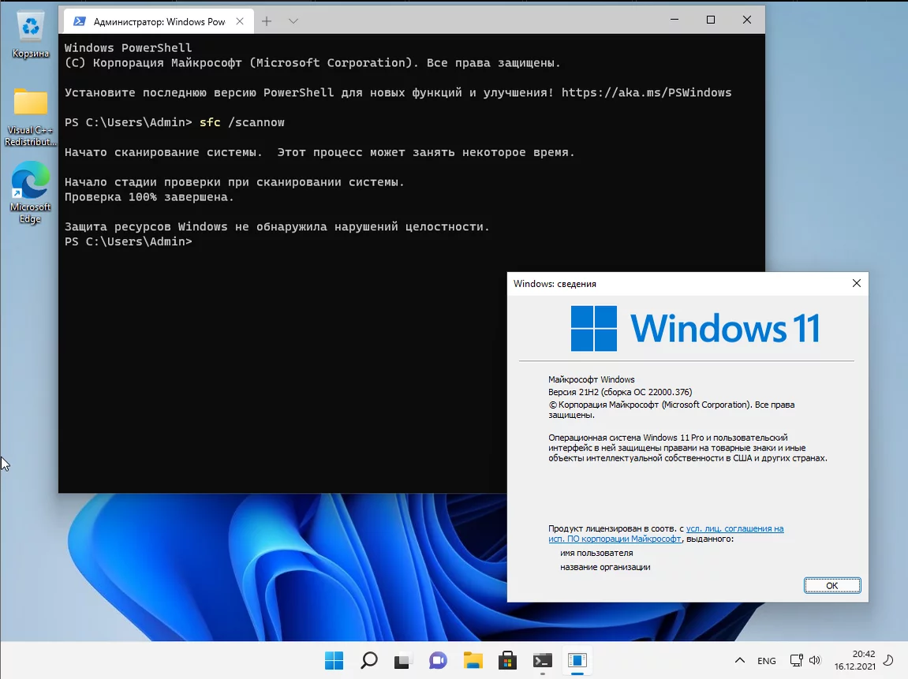Image resolution: width=908 pixels, height=679 pixels.
Task: Open taskbar Search magnifier
Action: pyautogui.click(x=369, y=660)
